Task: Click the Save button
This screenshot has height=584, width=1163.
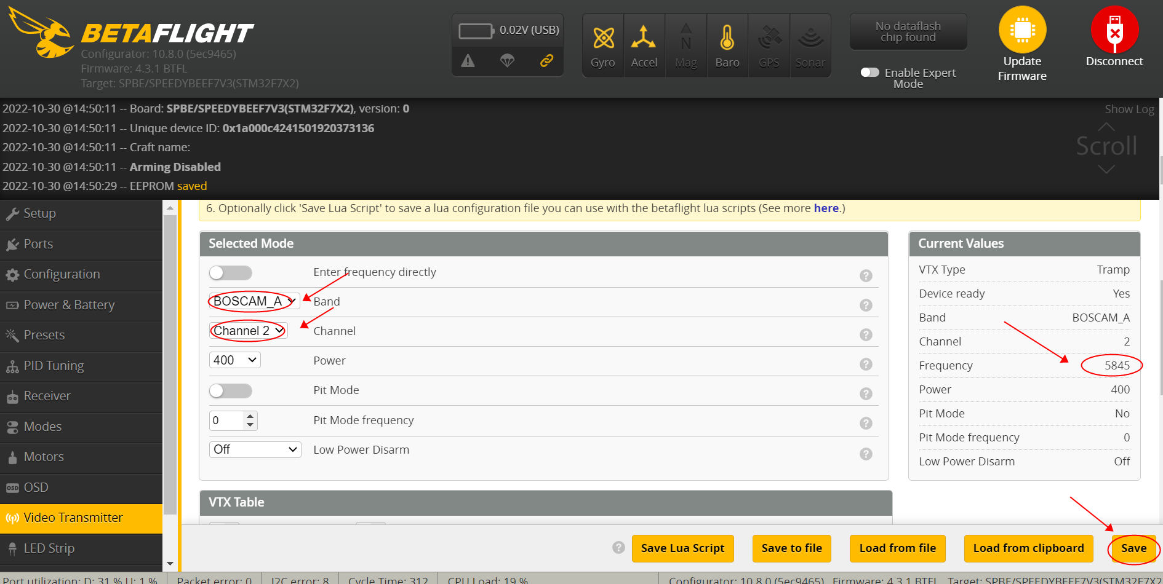Action: point(1133,548)
